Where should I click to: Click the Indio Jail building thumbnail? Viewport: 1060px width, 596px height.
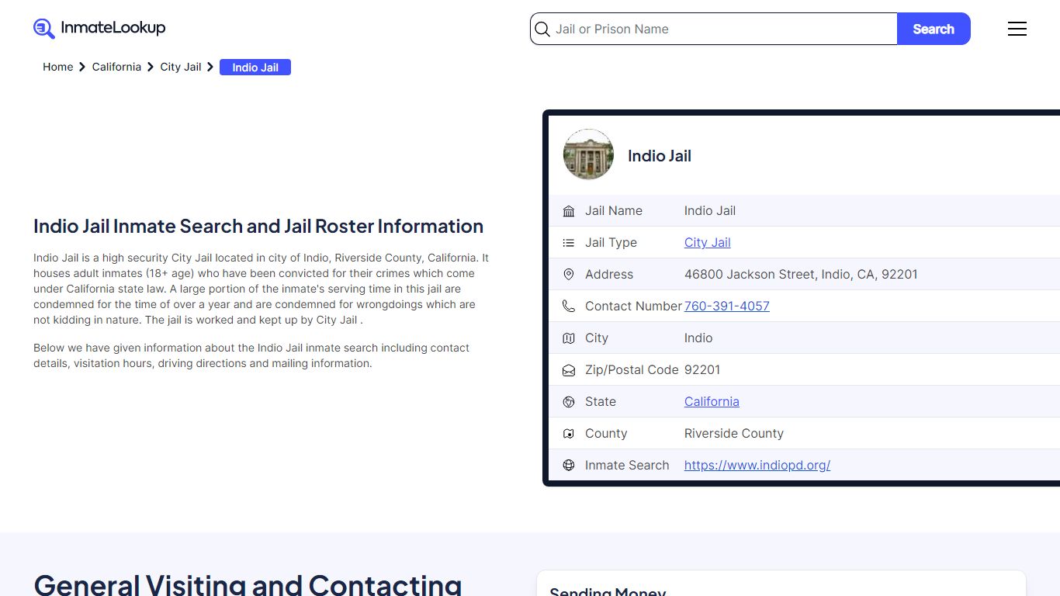click(x=588, y=154)
